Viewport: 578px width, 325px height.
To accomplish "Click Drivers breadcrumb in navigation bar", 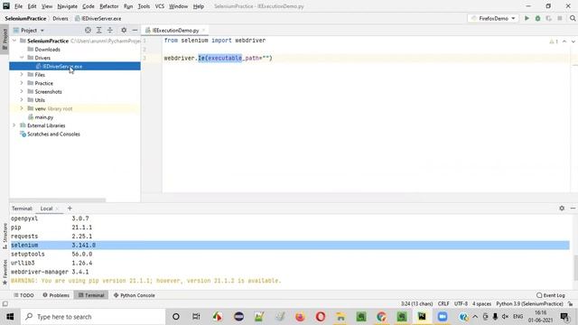I will [x=61, y=18].
